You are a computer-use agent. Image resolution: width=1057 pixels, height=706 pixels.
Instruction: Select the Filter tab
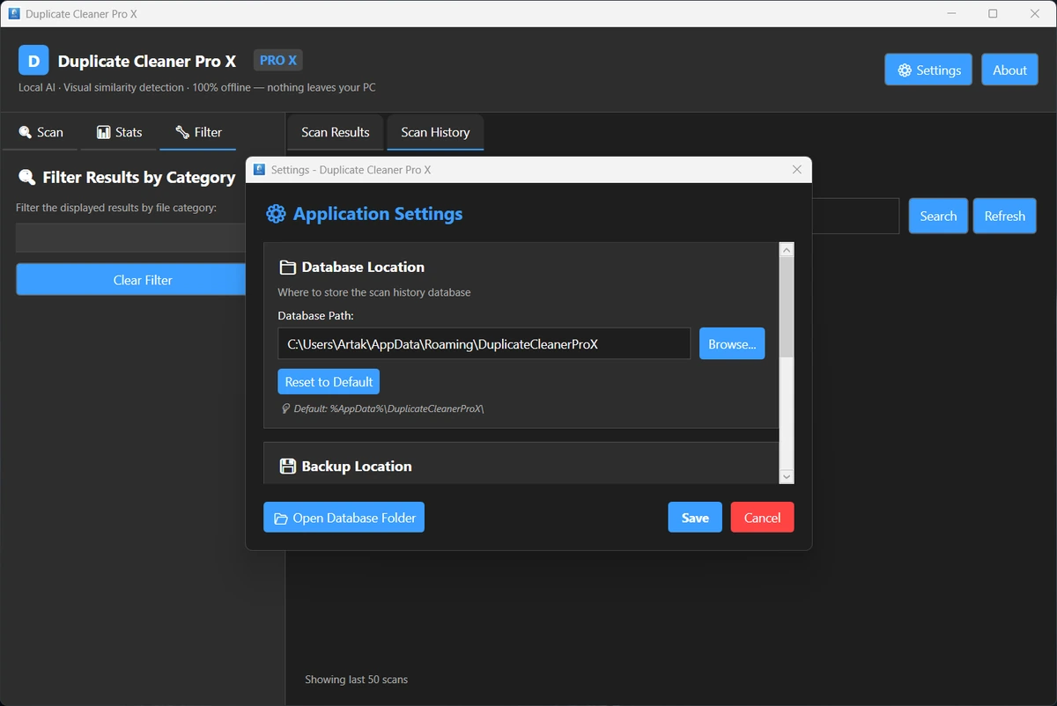click(x=198, y=132)
